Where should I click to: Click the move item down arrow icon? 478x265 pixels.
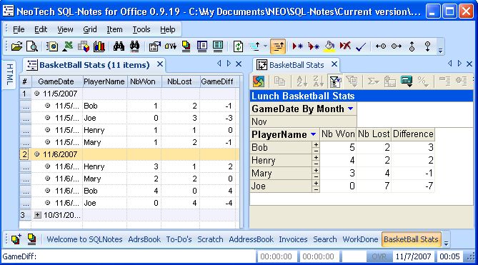tap(428, 46)
